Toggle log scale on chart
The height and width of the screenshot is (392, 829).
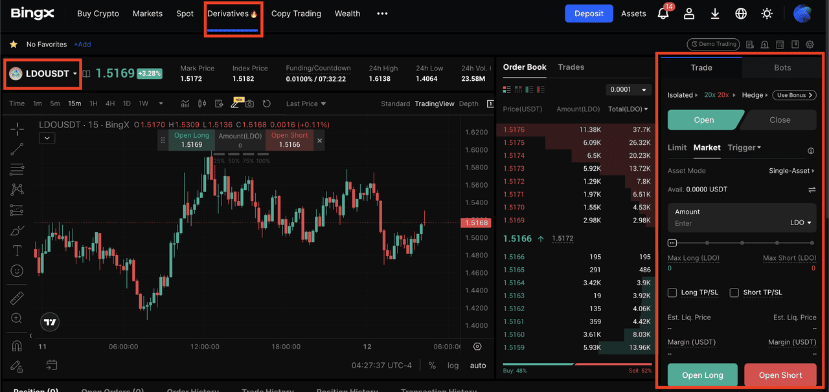pos(453,365)
